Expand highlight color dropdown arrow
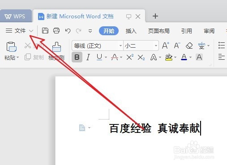The width and height of the screenshot is (227, 165). tap(176, 57)
